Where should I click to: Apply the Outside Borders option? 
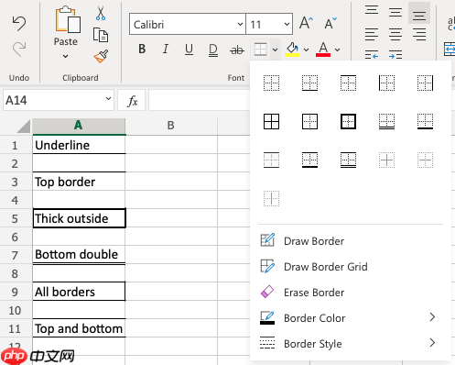point(309,121)
